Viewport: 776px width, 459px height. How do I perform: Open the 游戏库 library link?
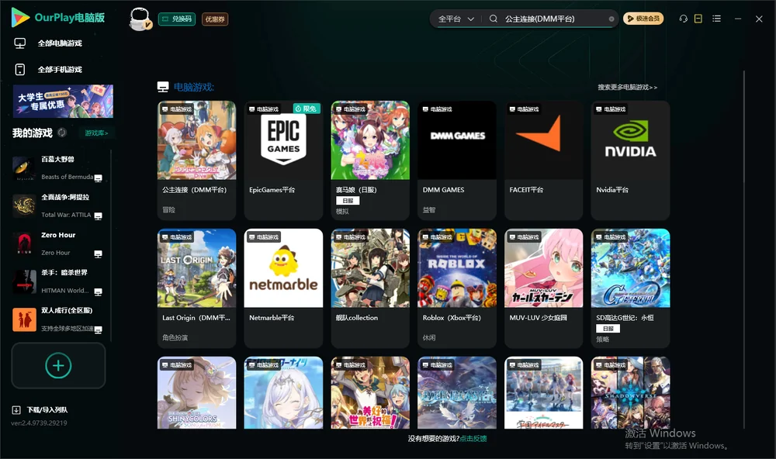pyautogui.click(x=96, y=133)
